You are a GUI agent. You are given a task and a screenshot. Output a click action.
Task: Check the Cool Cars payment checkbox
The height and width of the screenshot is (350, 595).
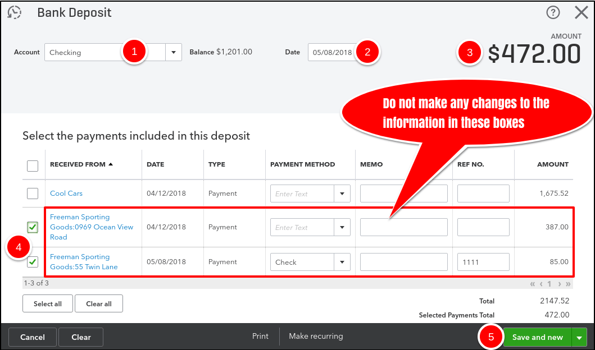(x=33, y=194)
